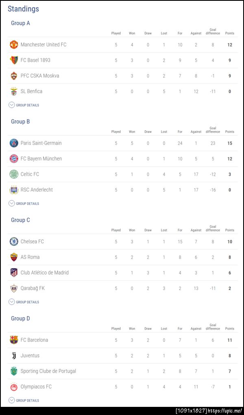This screenshot has width=244, height=415.
Task: Open the SL Benfica team link
Action: (31, 91)
